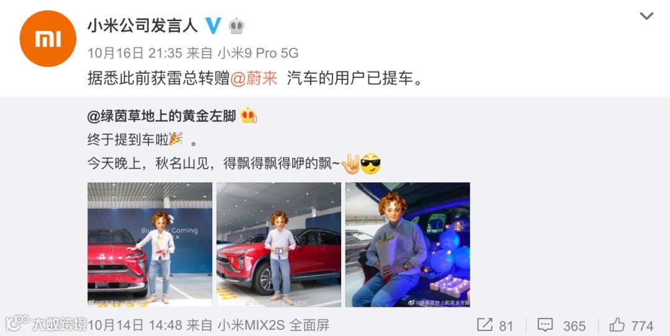Click the blue verified V badge
Viewport: 670px width, 336px height.
[x=213, y=26]
